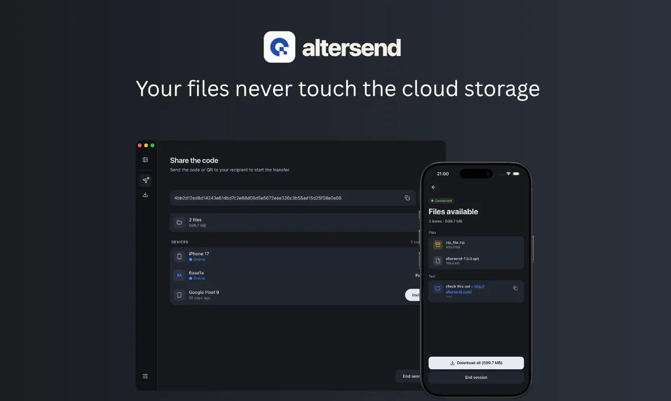Open the Send tab paper-plane icon
Screen dimensions: 671x401
(145, 180)
